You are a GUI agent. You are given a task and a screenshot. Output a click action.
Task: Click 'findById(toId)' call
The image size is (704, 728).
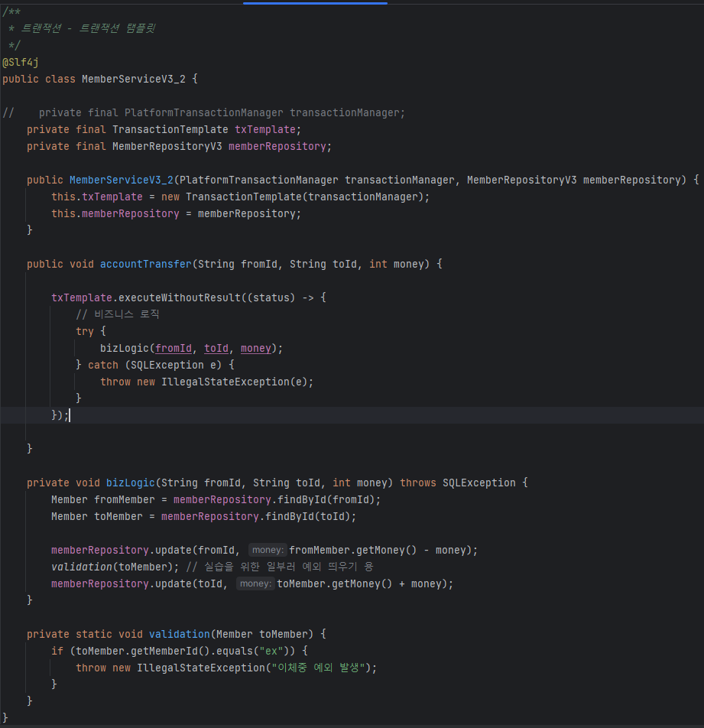pos(307,516)
